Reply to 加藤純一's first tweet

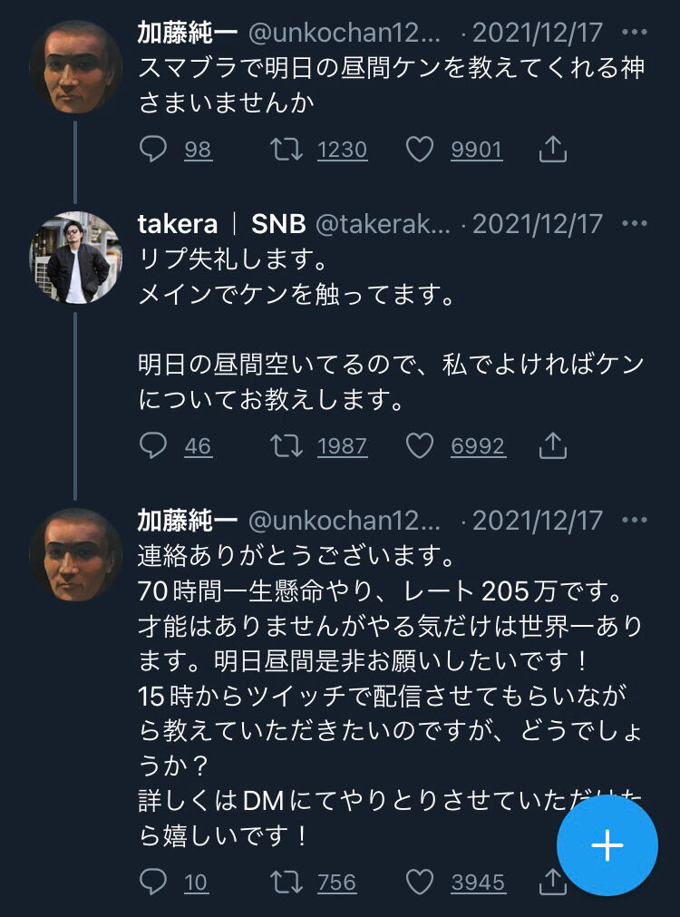click(154, 149)
